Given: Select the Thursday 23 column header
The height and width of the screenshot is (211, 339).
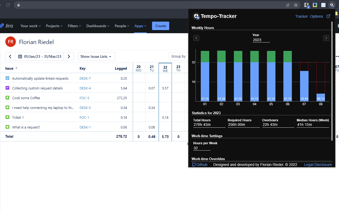Looking at the screenshot, I should [x=178, y=69].
